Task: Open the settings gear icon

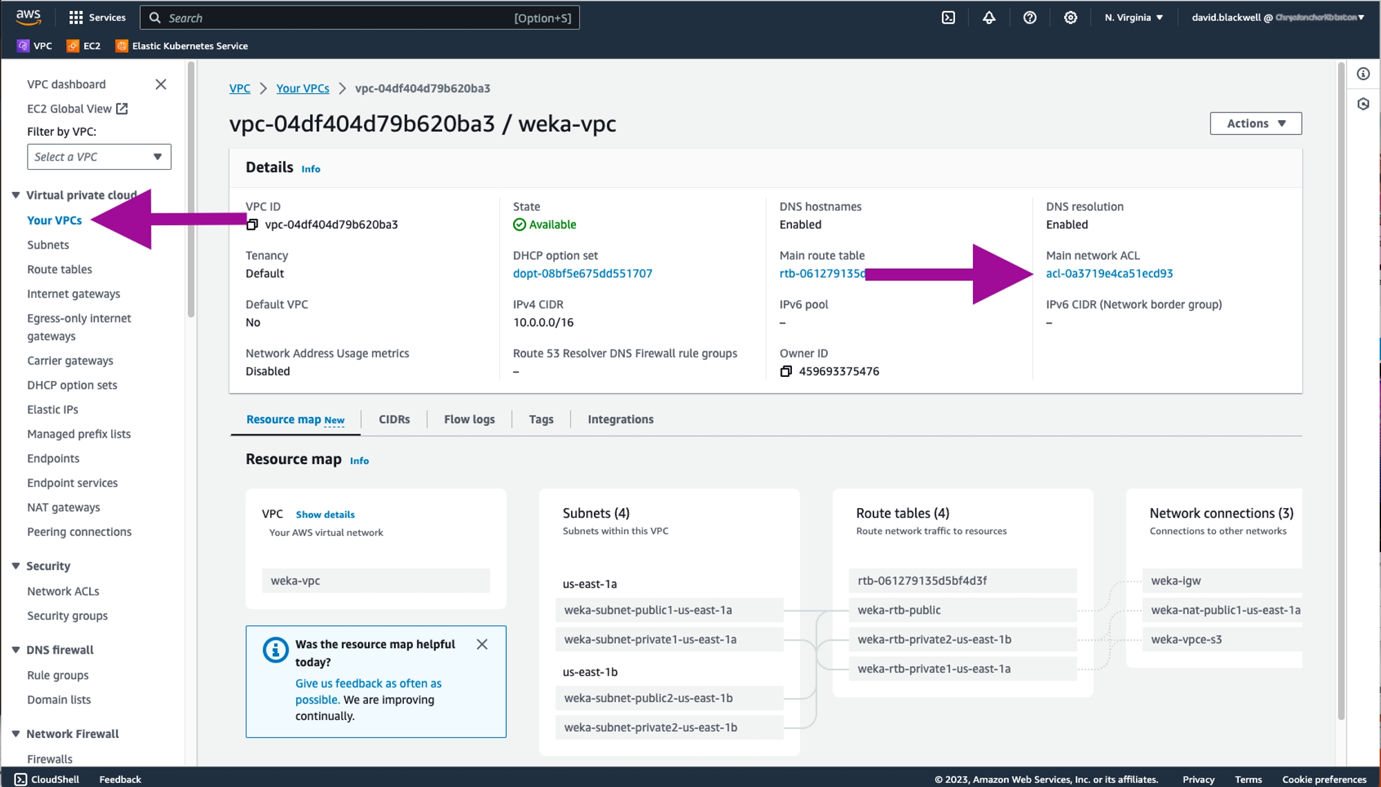Action: point(1070,18)
